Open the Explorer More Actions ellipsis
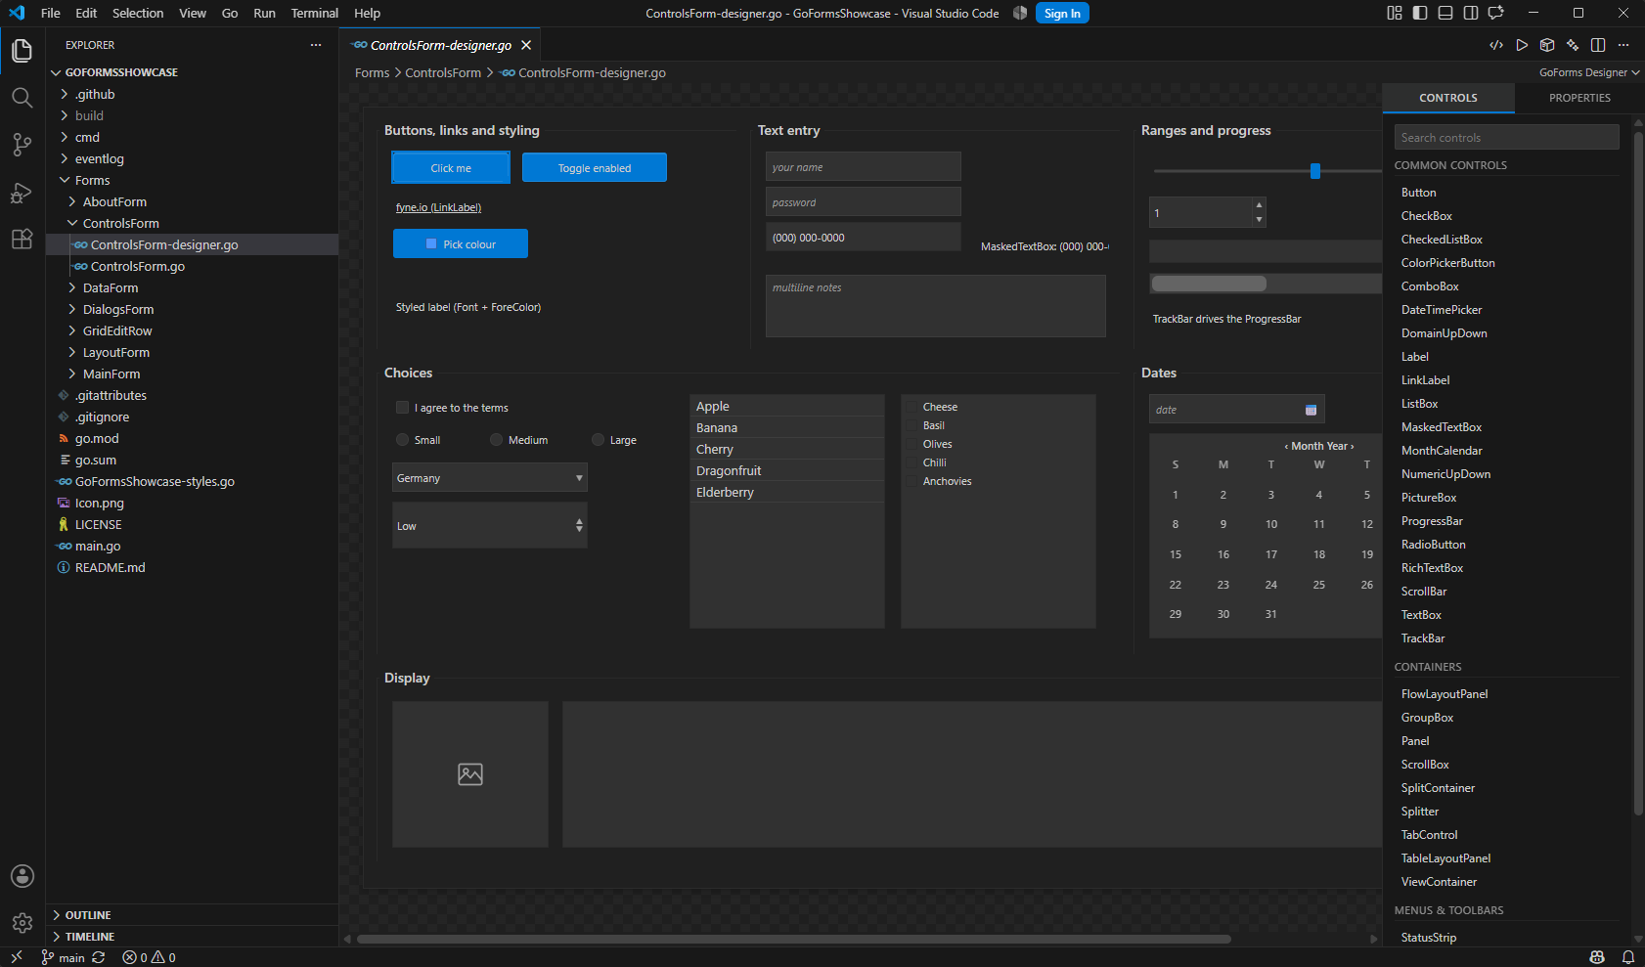The image size is (1645, 967). (316, 45)
